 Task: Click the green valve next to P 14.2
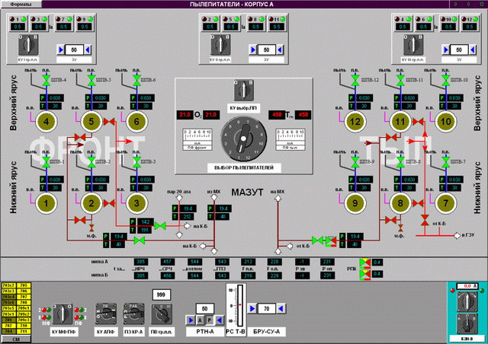(x=160, y=225)
